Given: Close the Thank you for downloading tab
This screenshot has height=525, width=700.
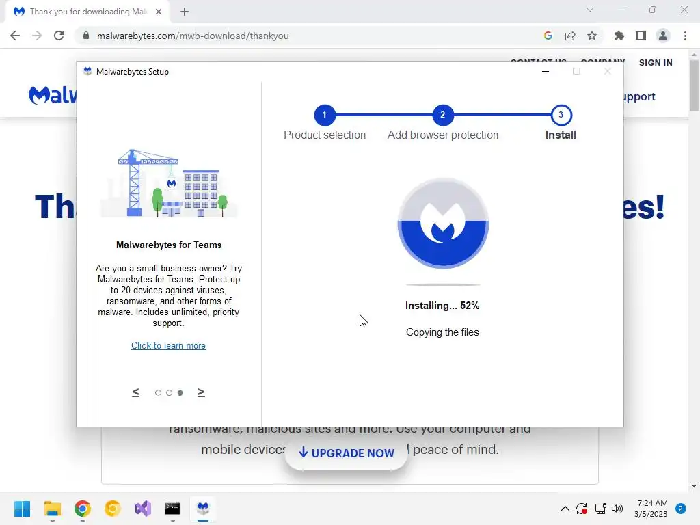Looking at the screenshot, I should [x=159, y=12].
